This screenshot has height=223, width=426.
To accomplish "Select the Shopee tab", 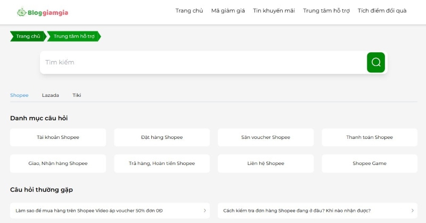I will [x=19, y=95].
